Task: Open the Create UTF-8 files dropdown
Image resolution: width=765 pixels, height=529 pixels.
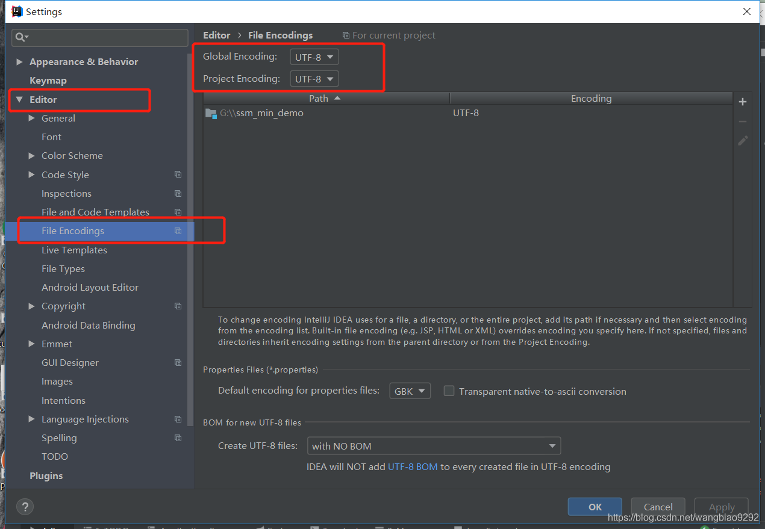Action: [434, 446]
